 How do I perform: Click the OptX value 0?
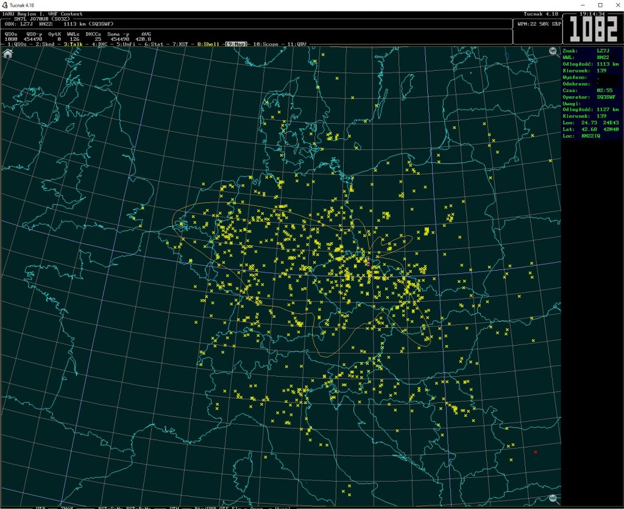tap(59, 39)
